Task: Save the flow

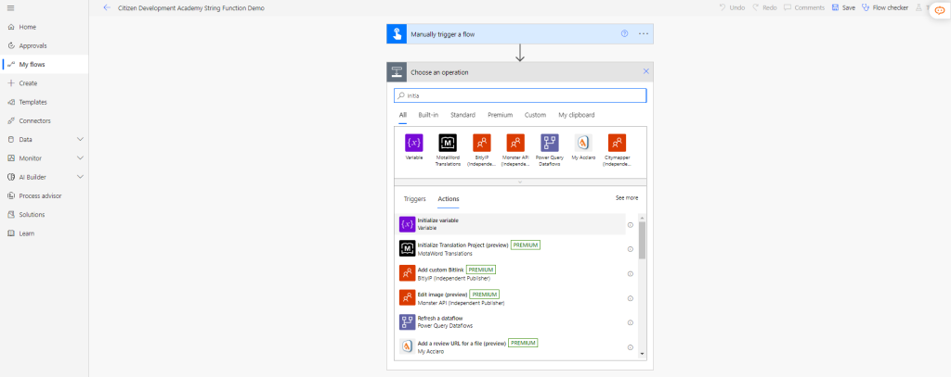Action: tap(843, 7)
